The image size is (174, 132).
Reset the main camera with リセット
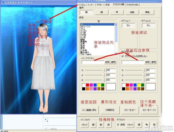(84, 125)
